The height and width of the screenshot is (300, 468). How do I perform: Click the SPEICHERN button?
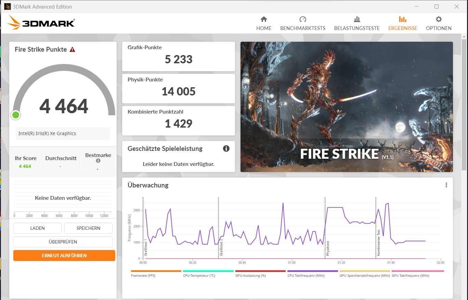pos(88,228)
